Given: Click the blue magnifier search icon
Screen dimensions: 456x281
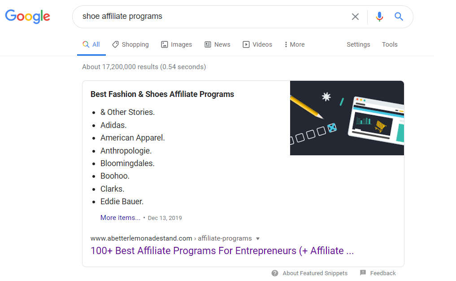Looking at the screenshot, I should point(399,17).
